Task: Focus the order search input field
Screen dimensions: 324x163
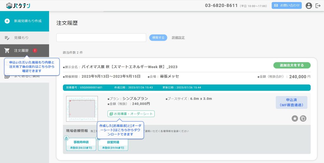Action: point(101,38)
